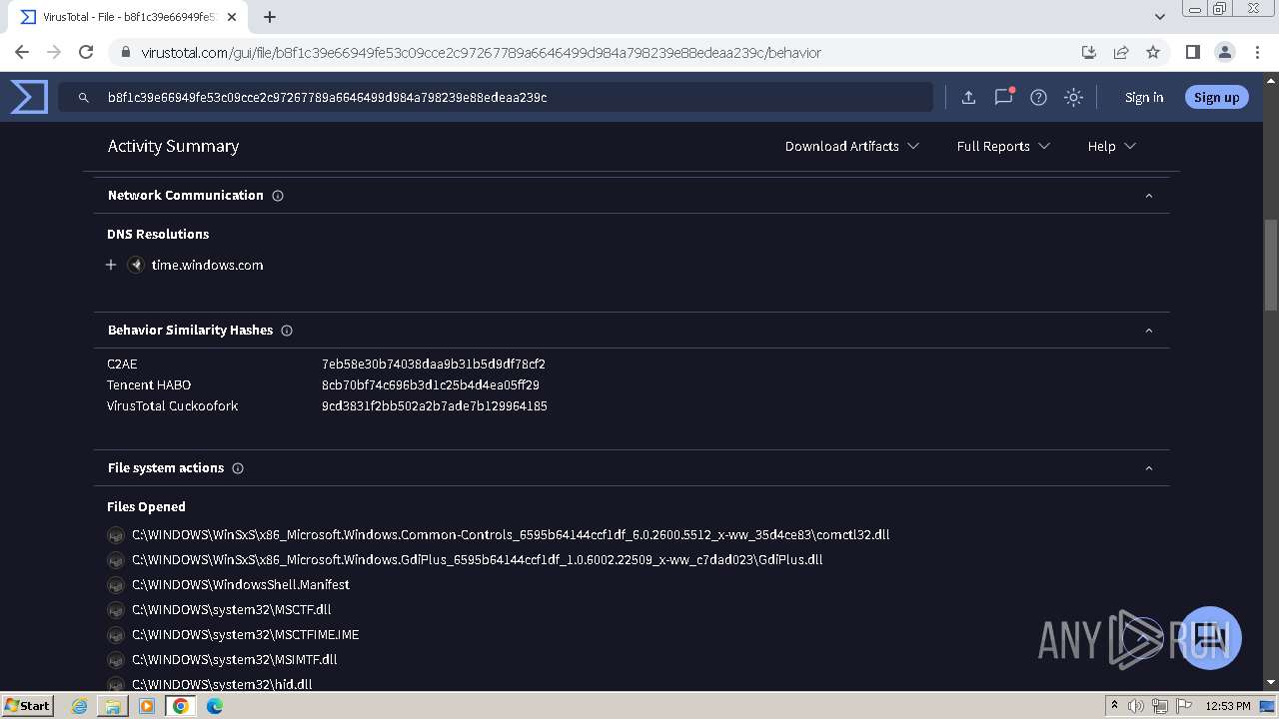Image resolution: width=1279 pixels, height=719 pixels.
Task: Open the Windows Start menu
Action: coord(27,706)
